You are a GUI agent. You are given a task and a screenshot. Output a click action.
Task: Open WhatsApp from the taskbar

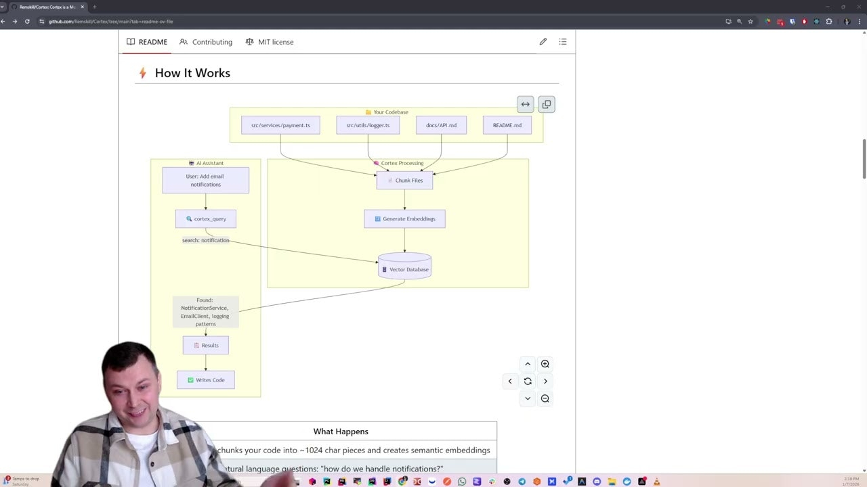point(462,481)
